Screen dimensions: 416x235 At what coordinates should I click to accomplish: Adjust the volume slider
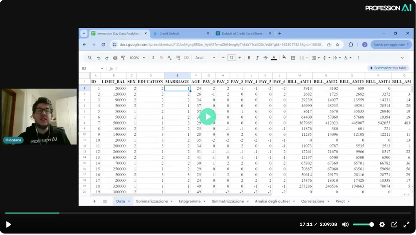click(x=363, y=225)
